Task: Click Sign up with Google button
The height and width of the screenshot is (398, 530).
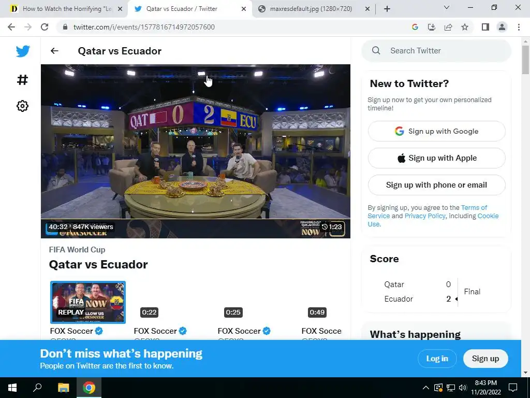Action: (437, 131)
